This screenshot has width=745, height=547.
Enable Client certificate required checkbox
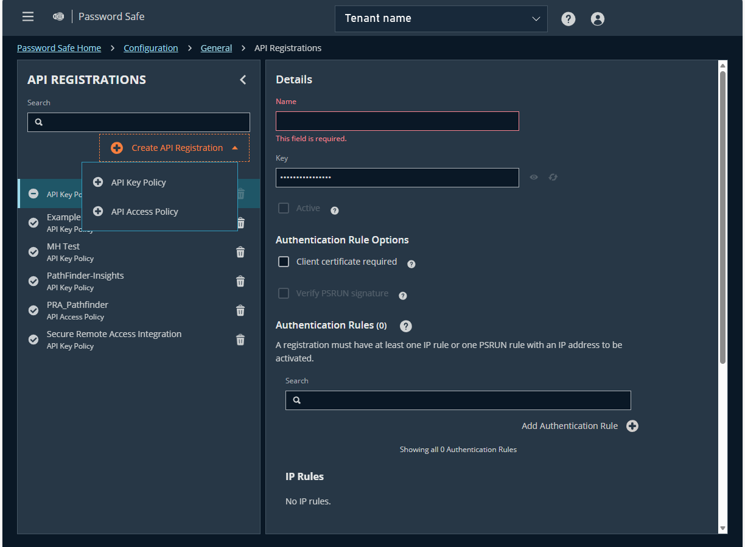tap(284, 262)
